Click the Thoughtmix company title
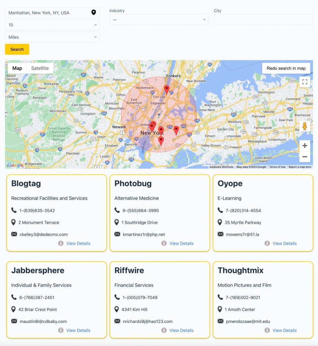Viewport: 318px width, 346px height. point(240,270)
